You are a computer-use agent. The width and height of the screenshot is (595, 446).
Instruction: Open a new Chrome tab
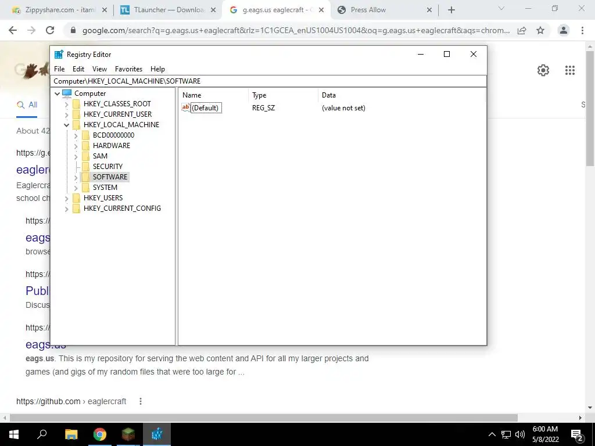451,10
